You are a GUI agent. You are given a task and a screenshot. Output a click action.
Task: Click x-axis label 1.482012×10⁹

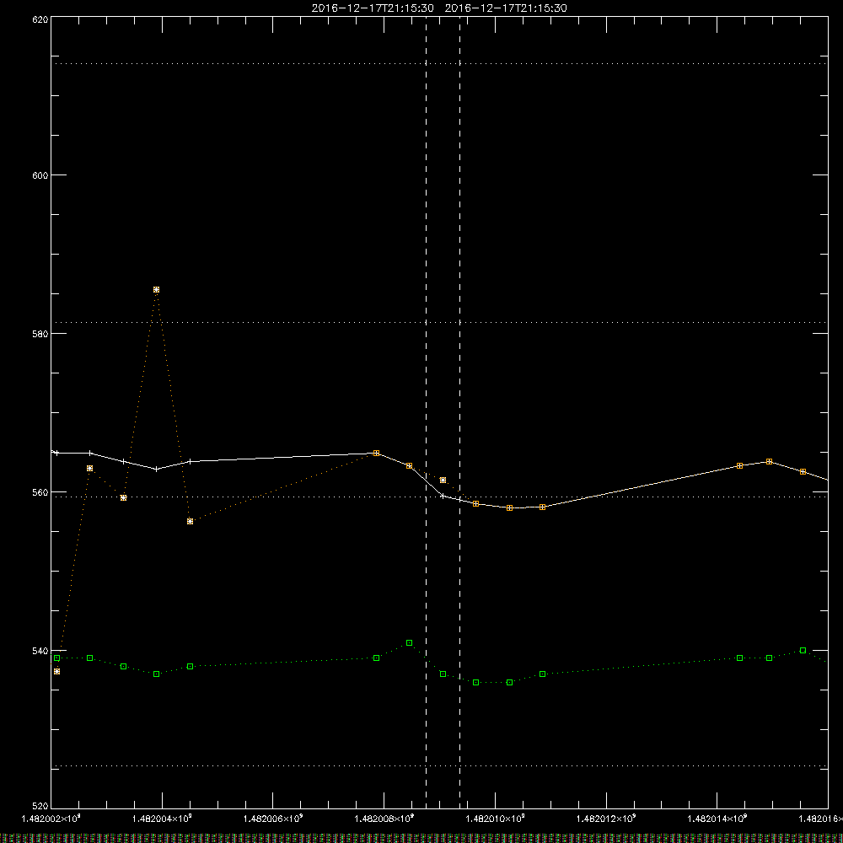click(x=606, y=819)
